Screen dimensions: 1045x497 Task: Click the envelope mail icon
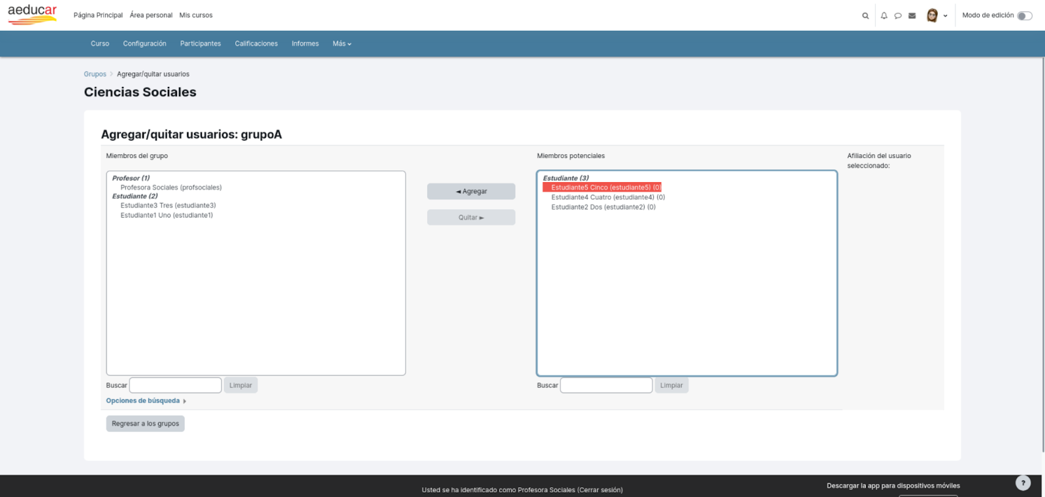tap(912, 16)
